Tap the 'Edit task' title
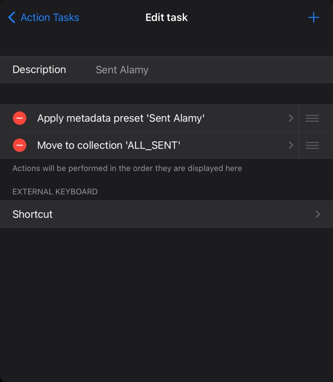 tap(166, 18)
